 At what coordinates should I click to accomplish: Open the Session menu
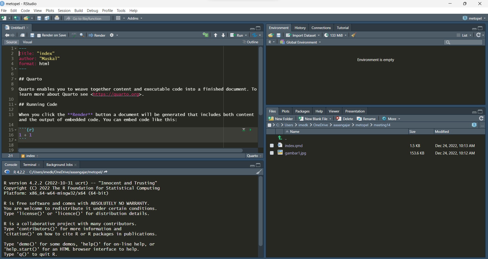64,11
